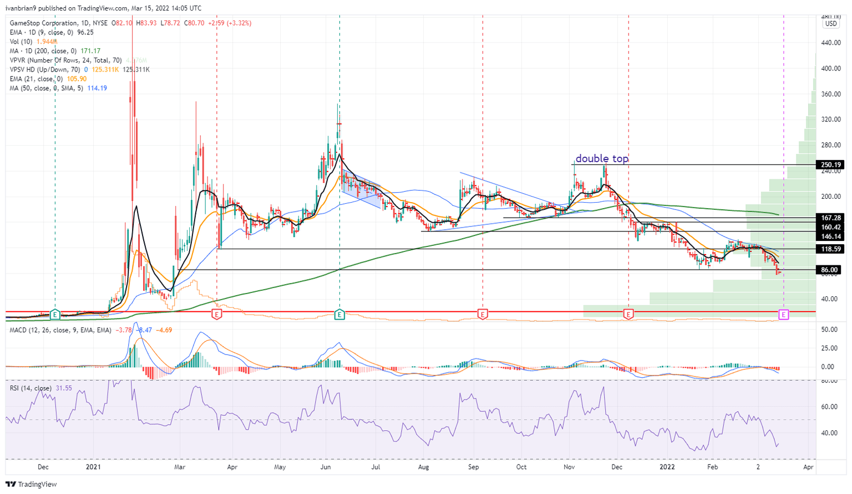Click the 280.00 price axis value
Viewport: 852px width, 494px height.
click(831, 145)
